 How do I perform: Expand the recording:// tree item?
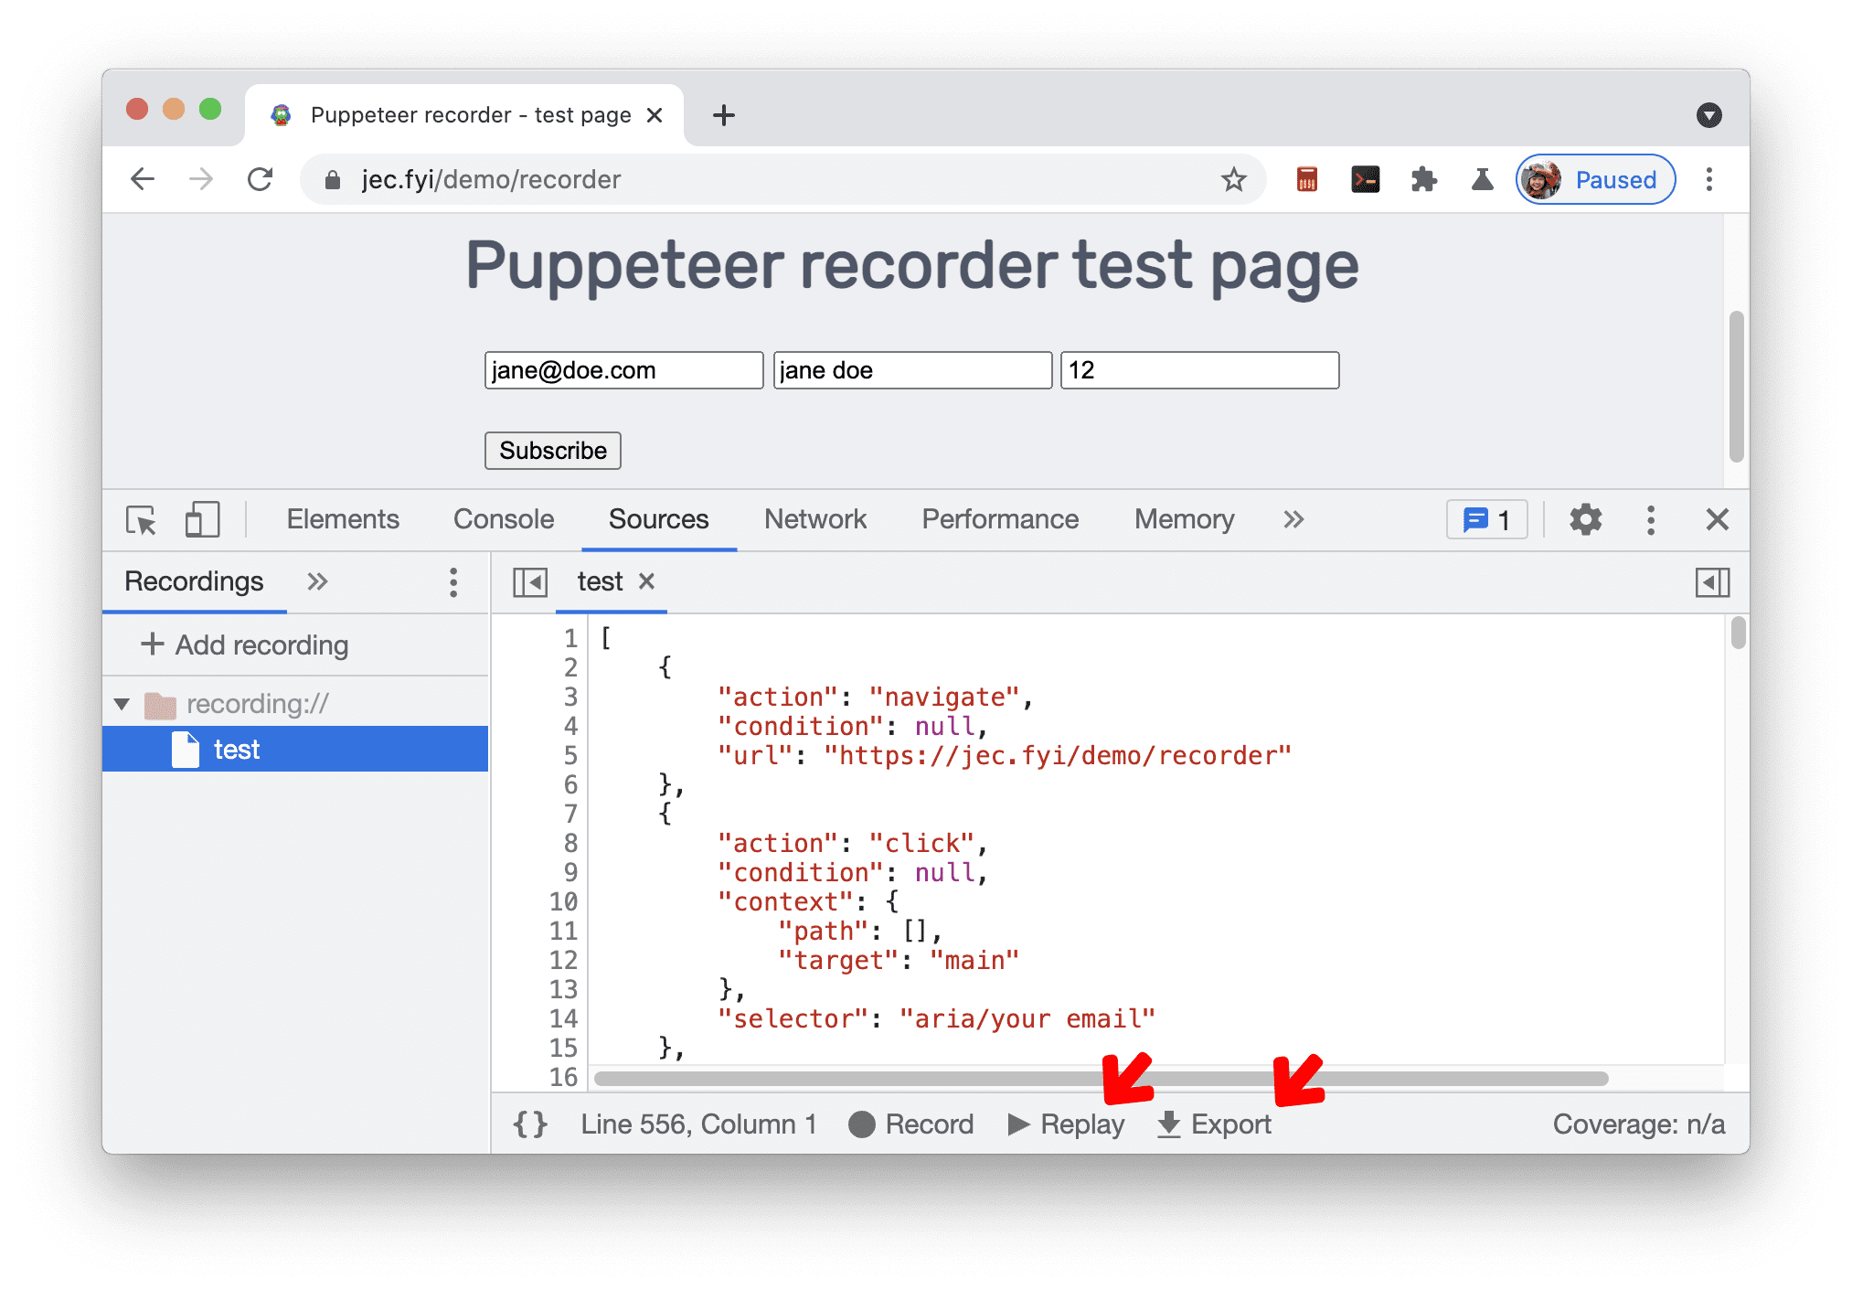pyautogui.click(x=115, y=701)
